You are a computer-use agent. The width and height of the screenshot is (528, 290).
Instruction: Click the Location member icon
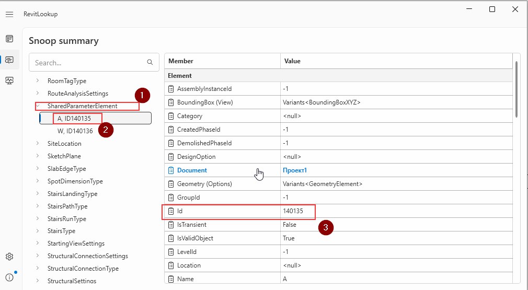(171, 265)
